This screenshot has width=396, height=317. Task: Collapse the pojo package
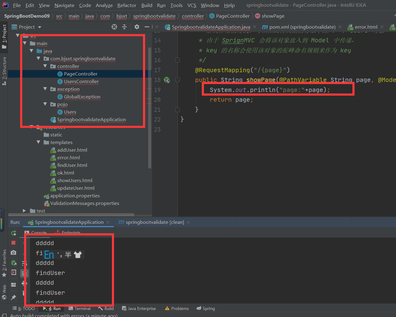[x=45, y=104]
